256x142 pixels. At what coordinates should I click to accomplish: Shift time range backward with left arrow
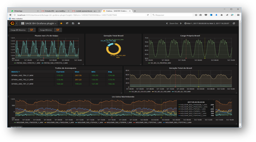coord(167,23)
